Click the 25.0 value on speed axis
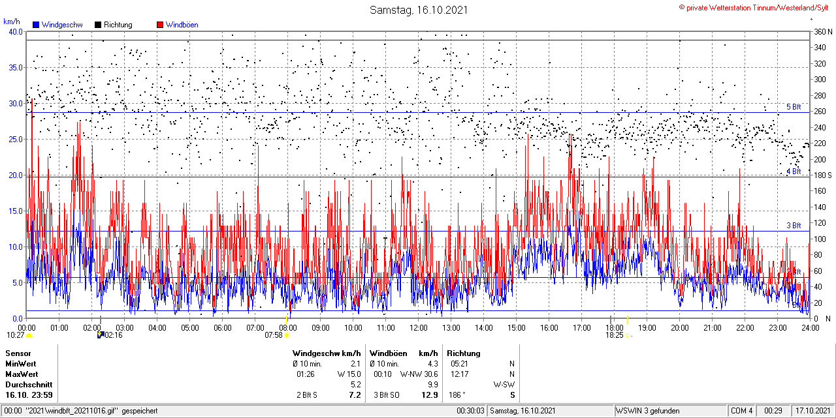Screen dimensions: 836x418 16,140
